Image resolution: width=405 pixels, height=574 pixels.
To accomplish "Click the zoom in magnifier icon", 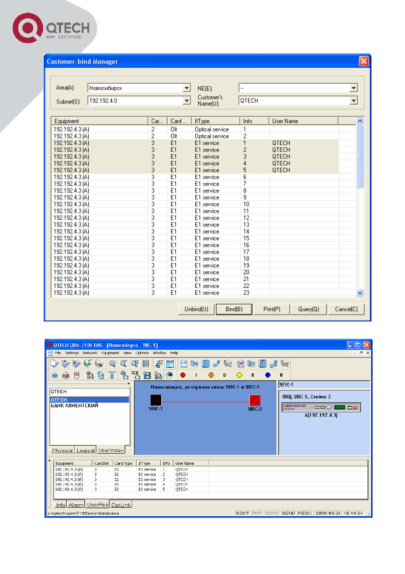I will tap(112, 364).
